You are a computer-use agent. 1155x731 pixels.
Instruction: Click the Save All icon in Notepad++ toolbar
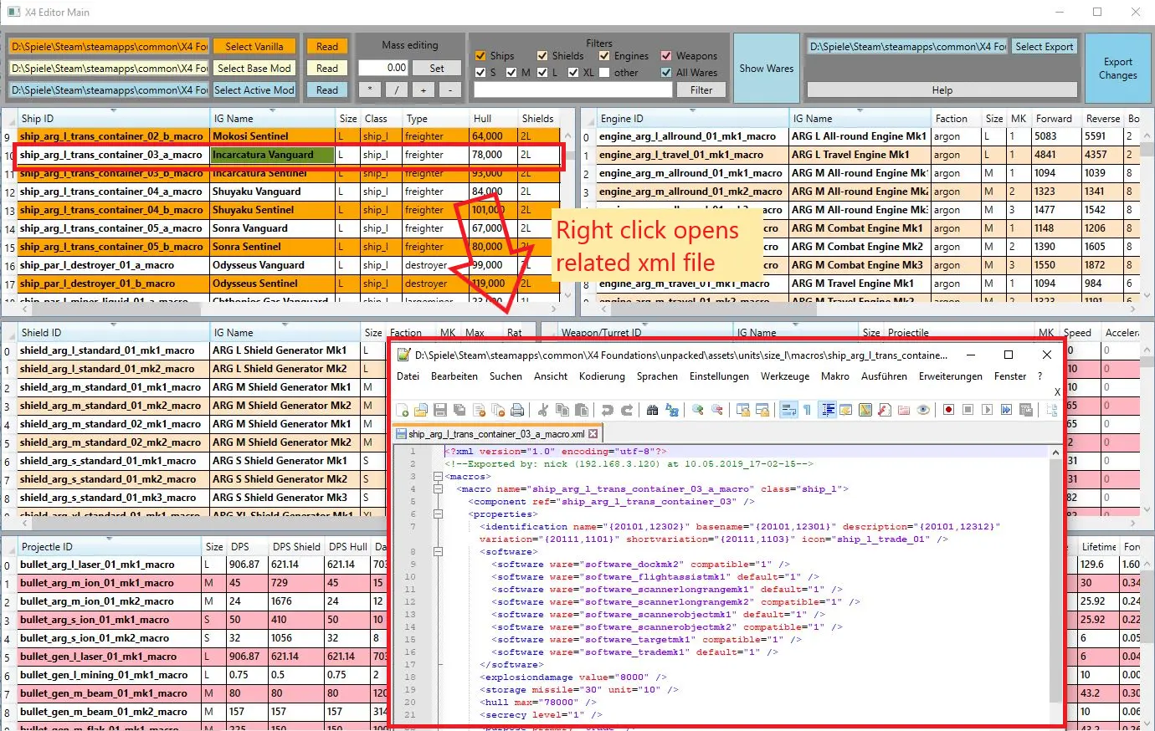point(459,410)
